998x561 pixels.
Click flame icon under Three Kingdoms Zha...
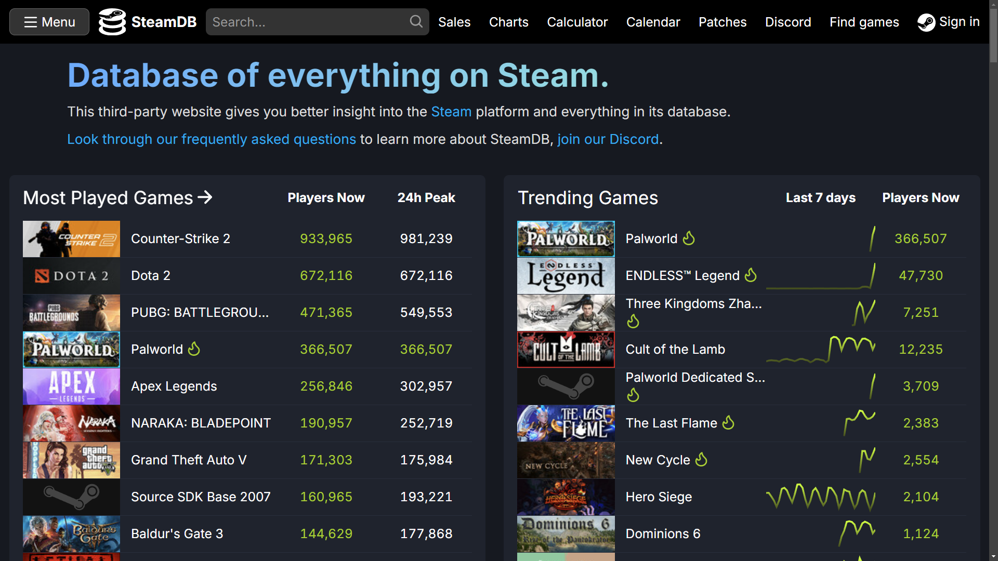click(633, 322)
